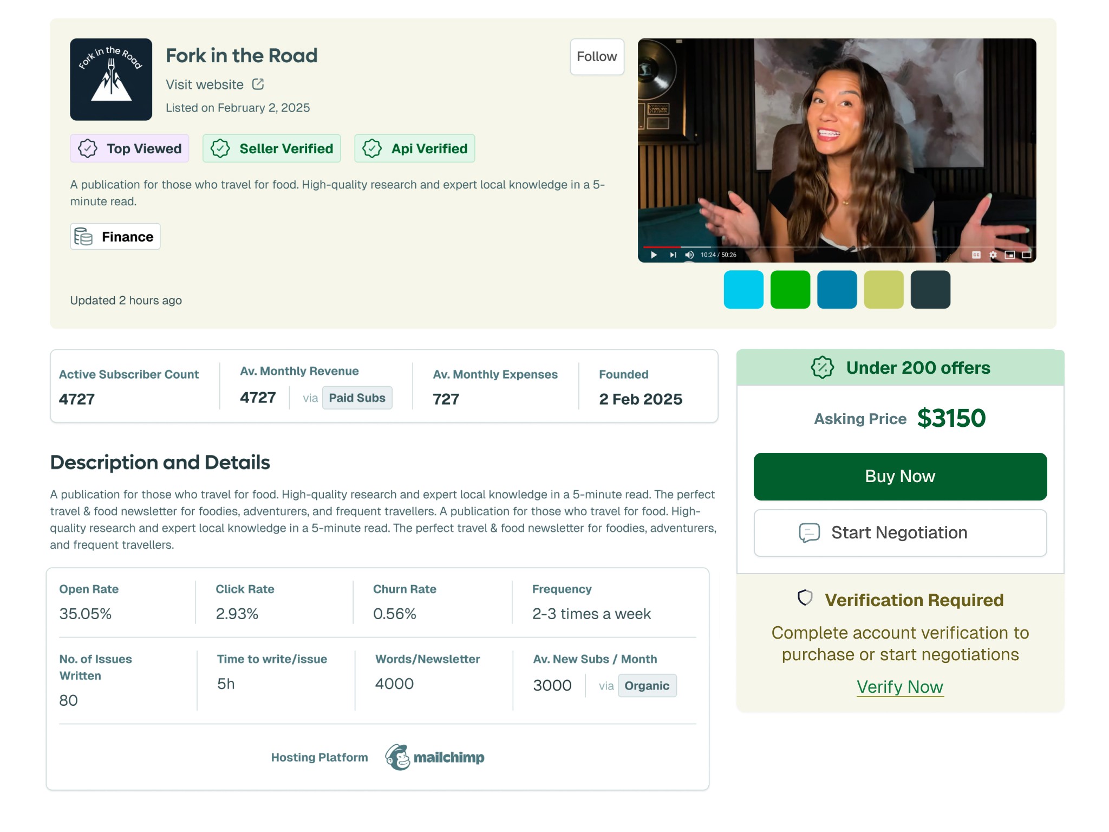Screen dimensions: 1109x832
Task: Open the Verify Now link
Action: (899, 687)
